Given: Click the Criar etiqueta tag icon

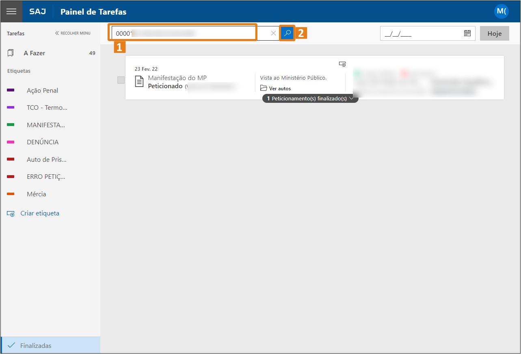Looking at the screenshot, I should click(x=11, y=214).
